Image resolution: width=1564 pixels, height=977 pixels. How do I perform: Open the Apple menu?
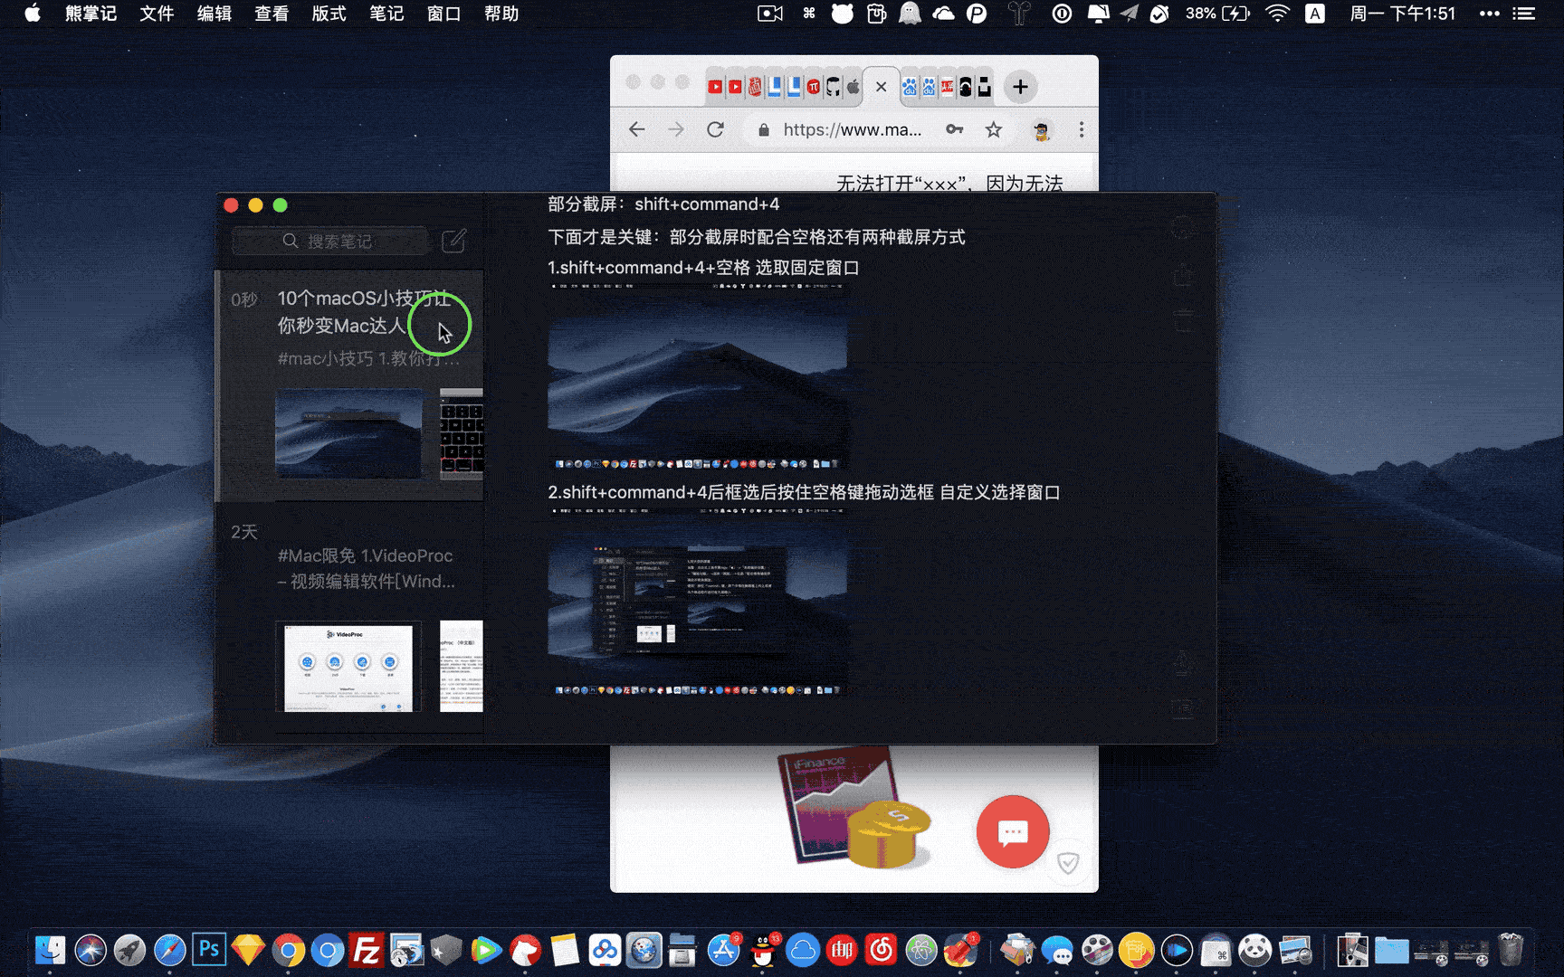33,14
